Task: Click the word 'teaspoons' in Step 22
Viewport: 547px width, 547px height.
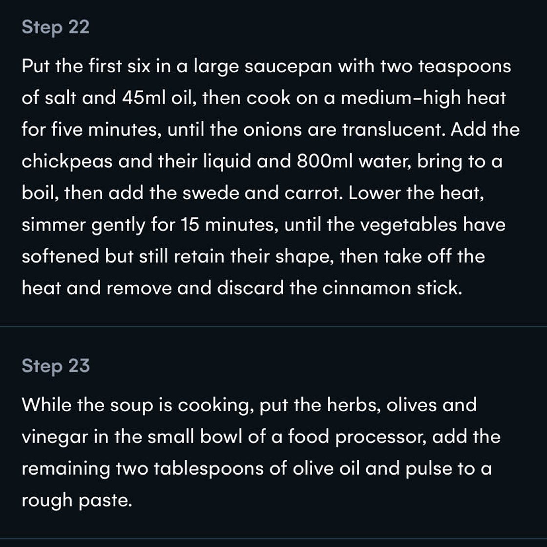Action: tap(464, 67)
